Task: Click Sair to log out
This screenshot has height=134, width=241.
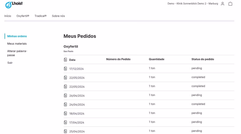Action: [x=10, y=63]
